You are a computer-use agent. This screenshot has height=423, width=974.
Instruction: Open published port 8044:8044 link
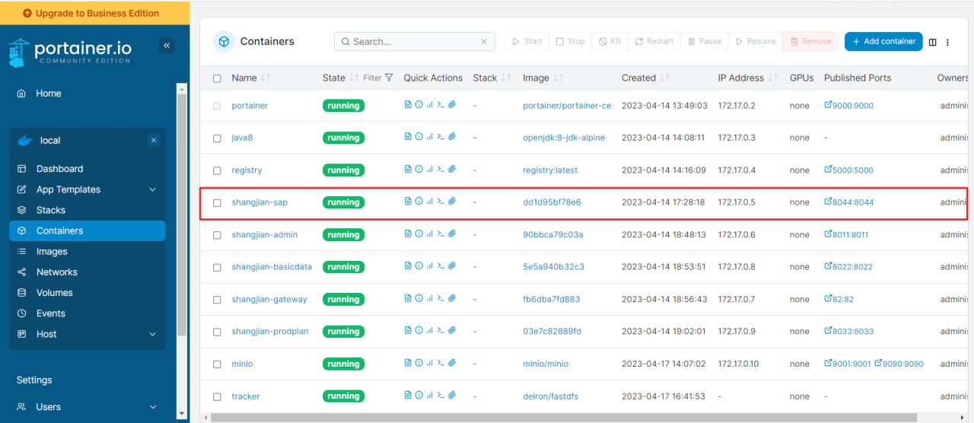848,202
